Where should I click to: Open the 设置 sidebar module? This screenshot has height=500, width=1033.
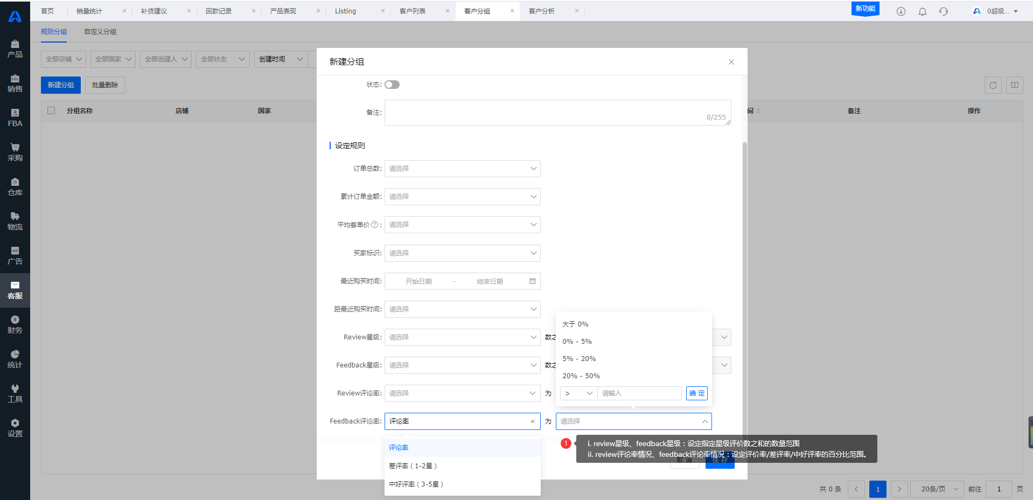[x=15, y=428]
